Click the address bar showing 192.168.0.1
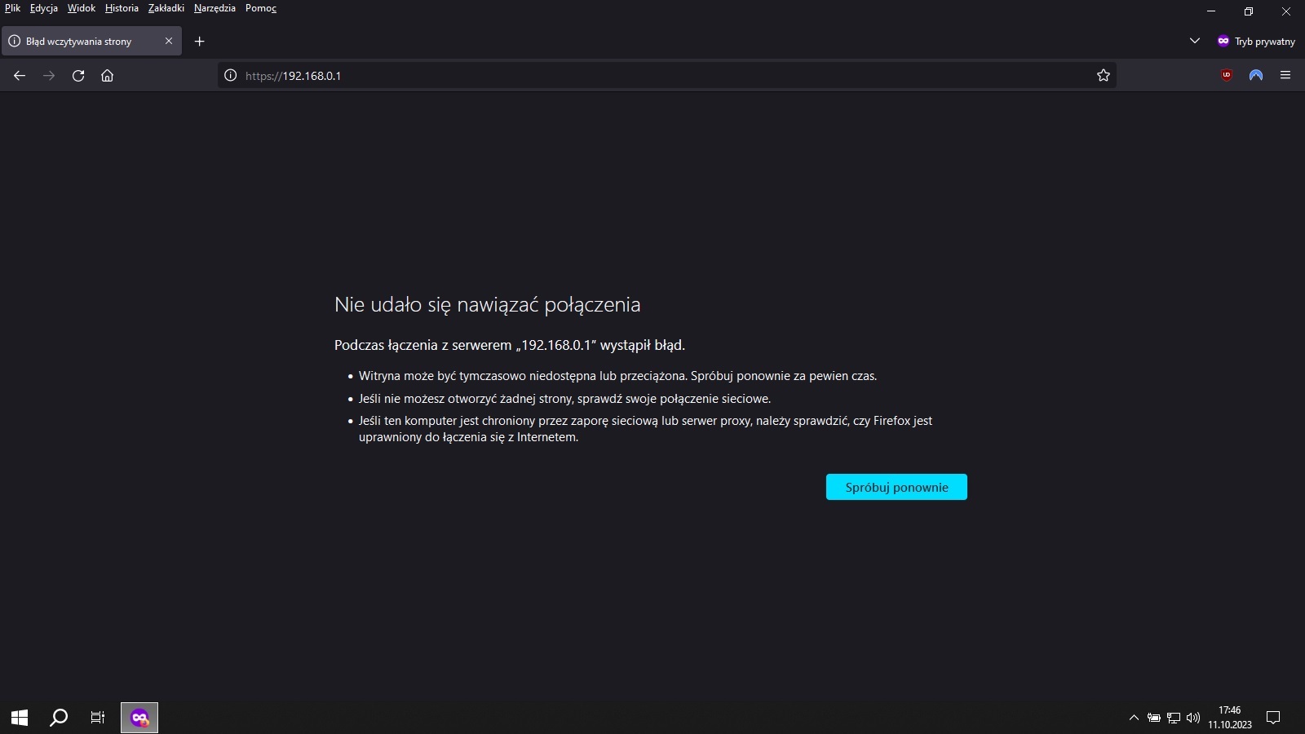This screenshot has height=734, width=1305. [652, 76]
